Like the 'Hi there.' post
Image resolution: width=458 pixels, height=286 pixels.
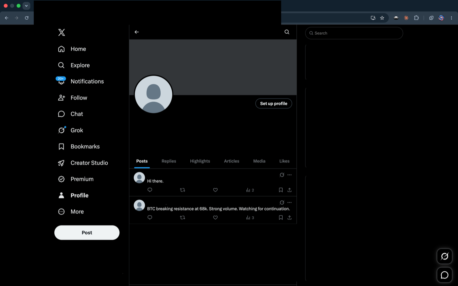coord(215,190)
